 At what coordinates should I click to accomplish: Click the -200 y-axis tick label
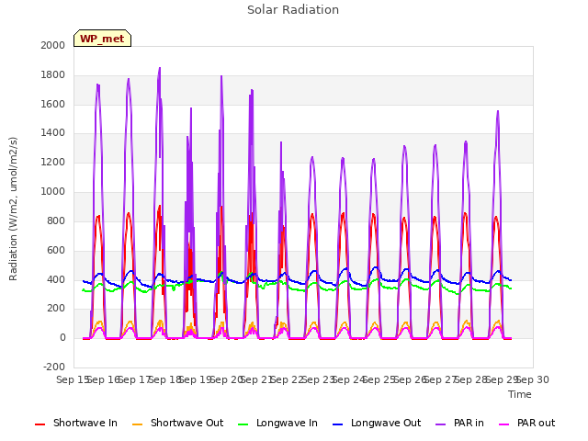coord(54,367)
